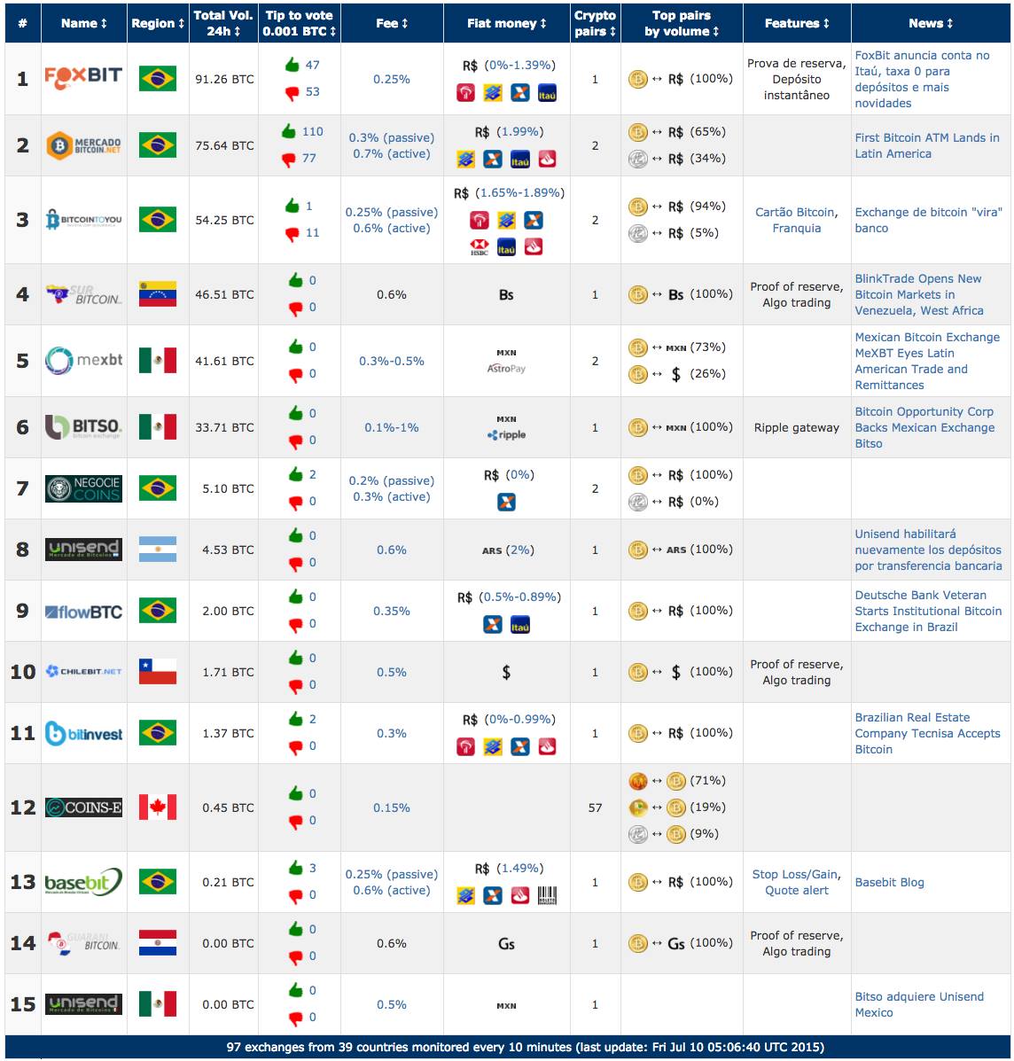
Task: Click the Paraguay flag in row 14
Action: click(x=158, y=942)
